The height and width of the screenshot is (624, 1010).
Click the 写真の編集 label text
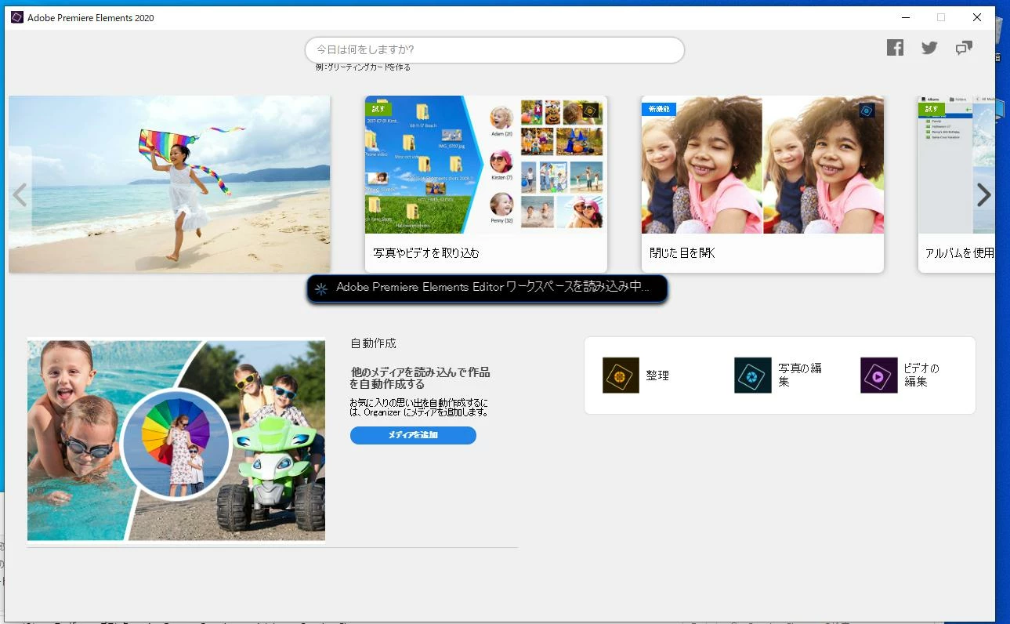pyautogui.click(x=800, y=375)
